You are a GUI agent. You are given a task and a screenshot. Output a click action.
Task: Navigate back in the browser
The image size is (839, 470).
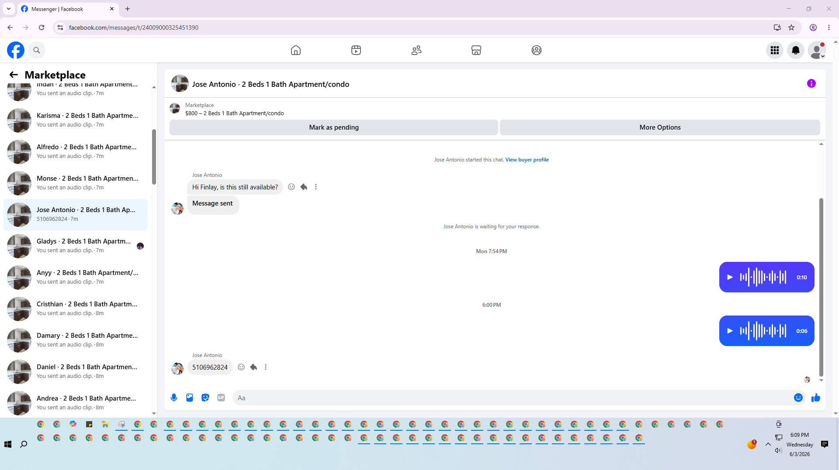[x=10, y=27]
